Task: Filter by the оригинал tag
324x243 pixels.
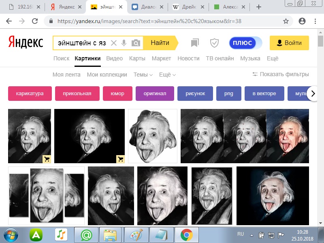Action: pos(155,94)
